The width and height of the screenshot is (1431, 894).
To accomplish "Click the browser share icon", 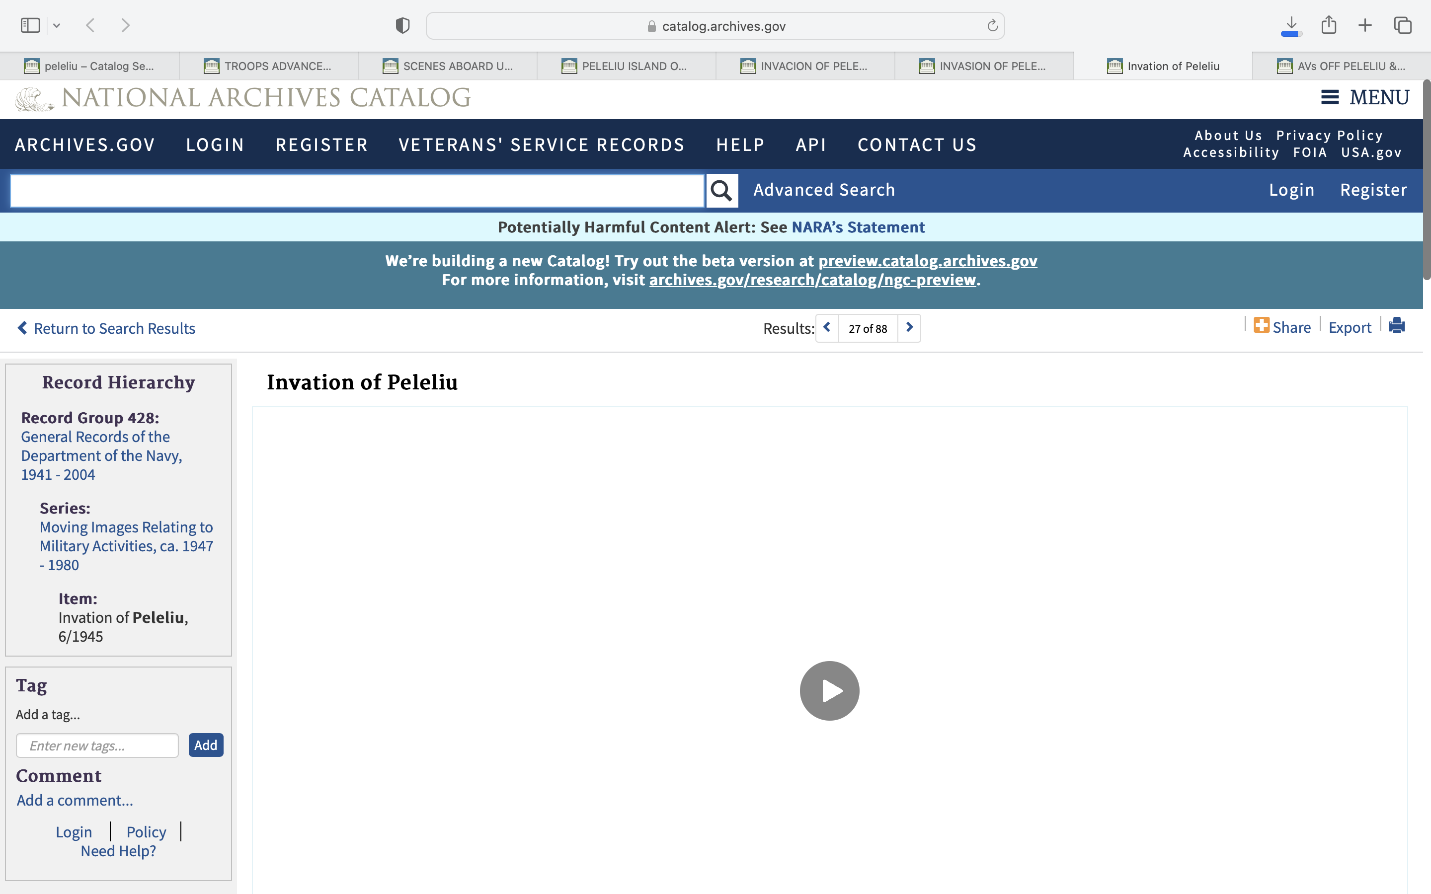I will 1329,25.
